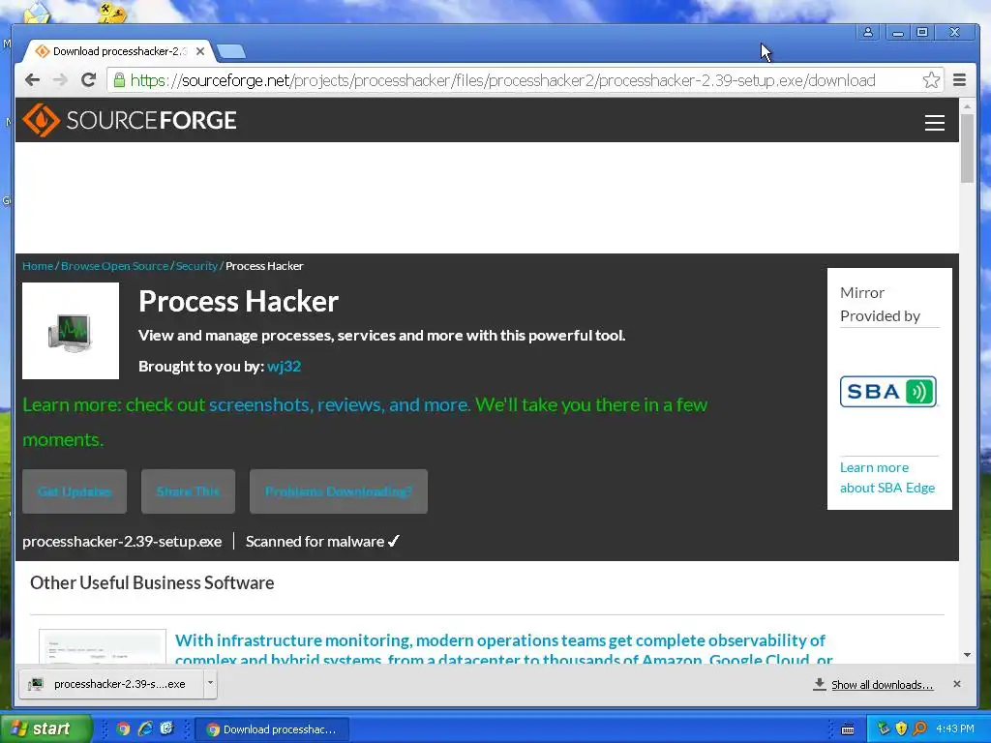Image resolution: width=991 pixels, height=743 pixels.
Task: Expand the download item options arrow
Action: [x=210, y=684]
